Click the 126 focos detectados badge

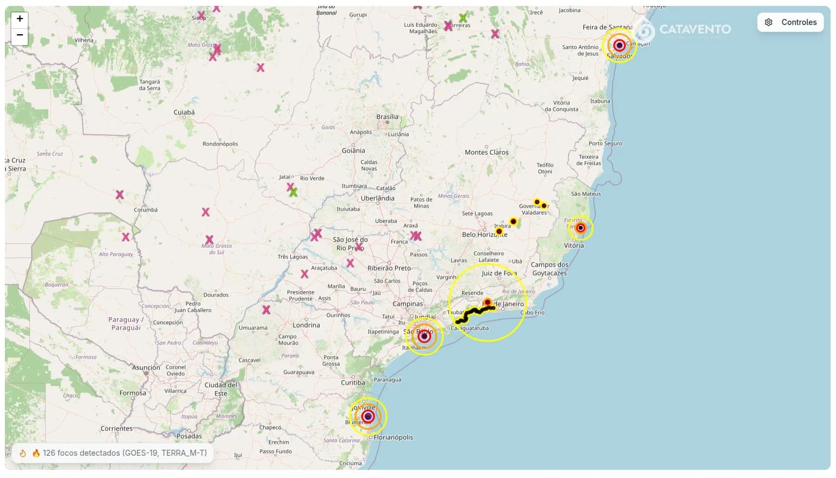click(x=114, y=453)
